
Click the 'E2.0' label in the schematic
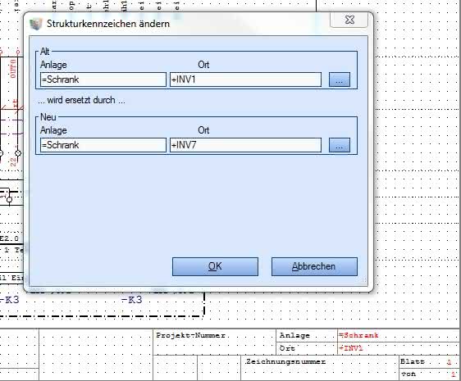point(9,238)
